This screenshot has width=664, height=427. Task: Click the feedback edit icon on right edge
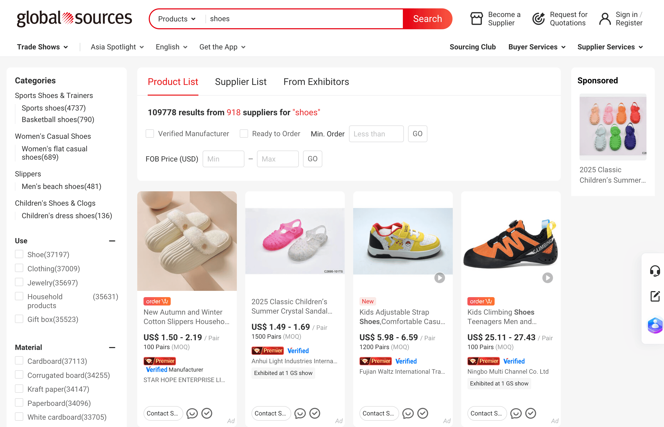click(x=655, y=296)
